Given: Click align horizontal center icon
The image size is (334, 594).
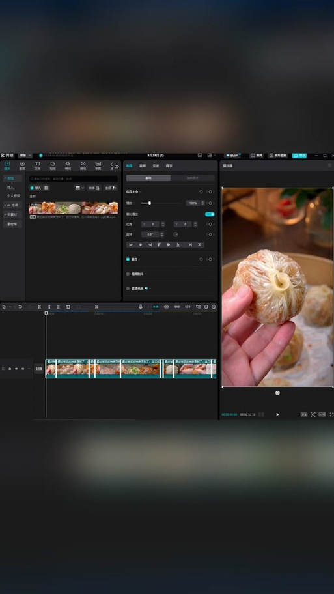Looking at the screenshot, I should click(141, 245).
